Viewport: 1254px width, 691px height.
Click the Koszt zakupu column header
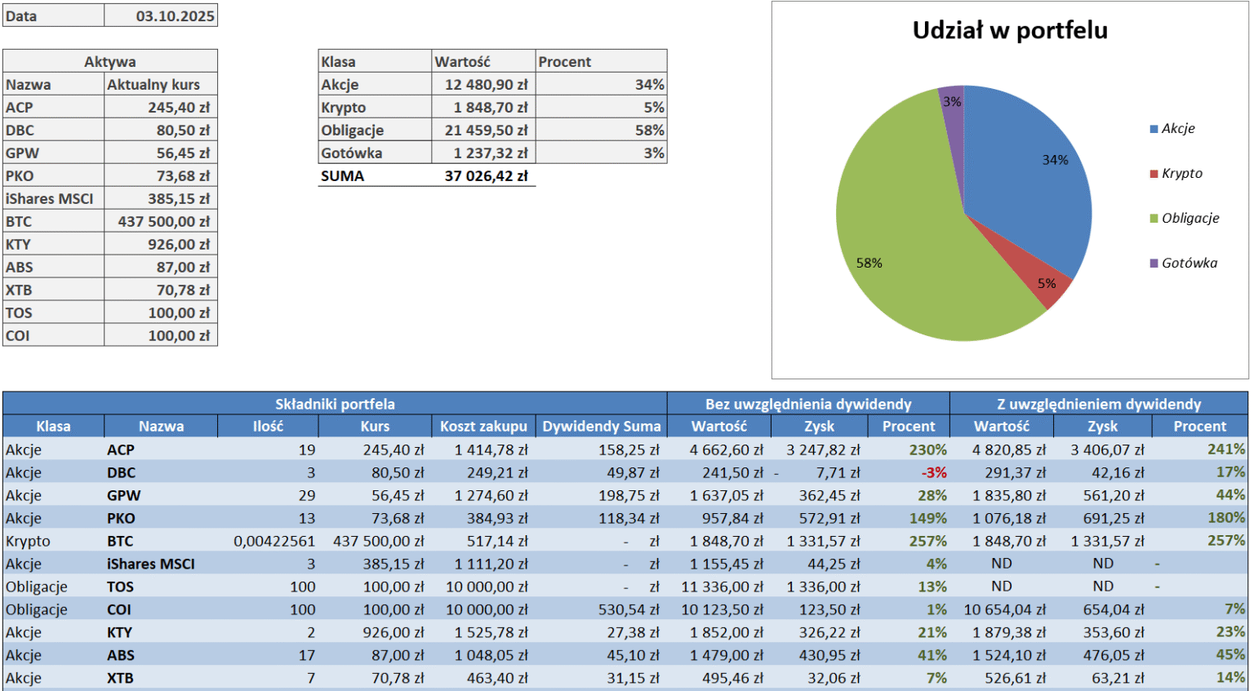pyautogui.click(x=483, y=426)
